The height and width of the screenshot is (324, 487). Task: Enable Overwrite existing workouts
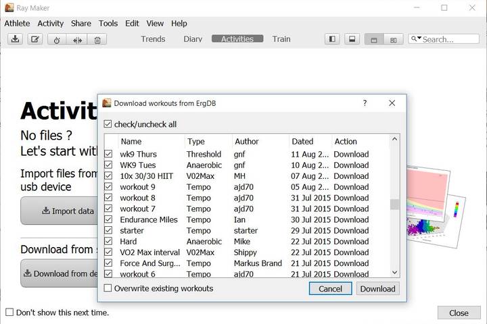click(108, 288)
